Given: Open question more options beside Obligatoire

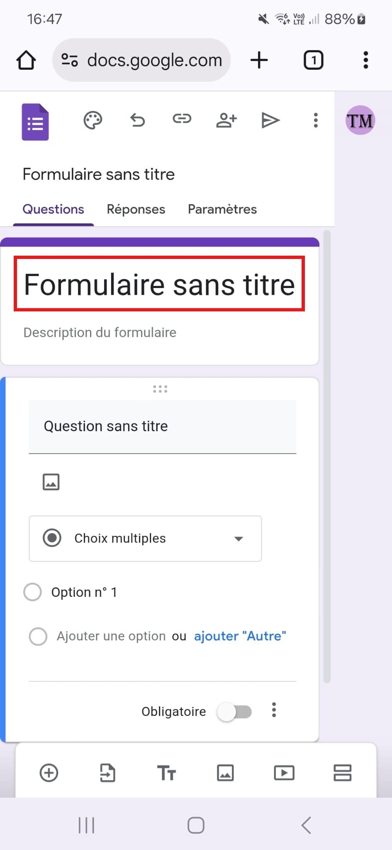Looking at the screenshot, I should [274, 710].
